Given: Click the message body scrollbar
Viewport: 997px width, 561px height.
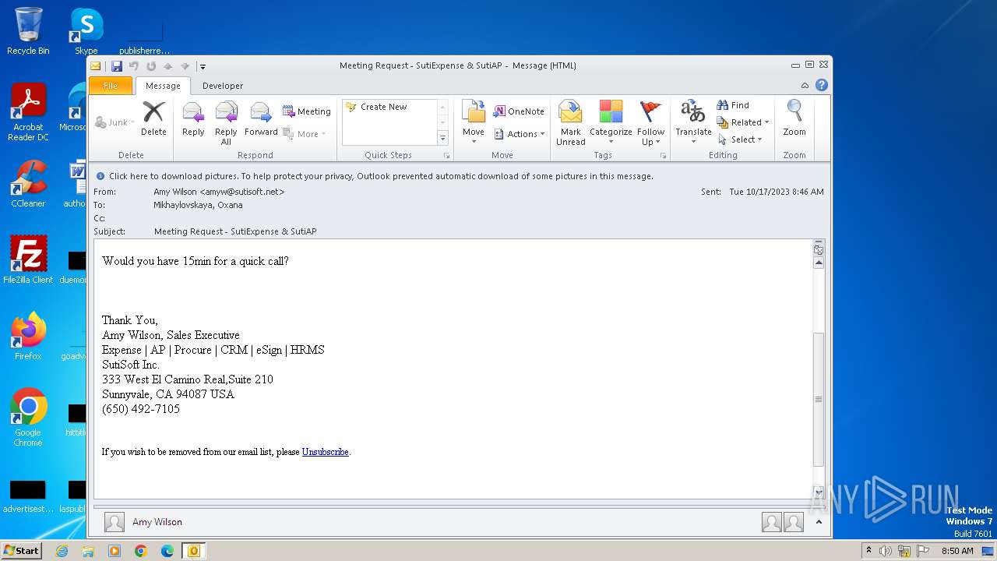Looking at the screenshot, I should [x=819, y=399].
